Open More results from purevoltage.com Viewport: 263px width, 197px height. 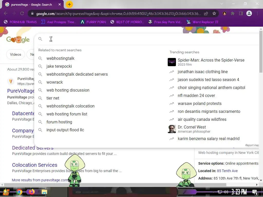pos(40,180)
